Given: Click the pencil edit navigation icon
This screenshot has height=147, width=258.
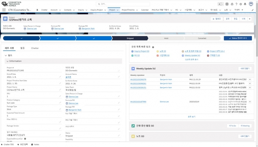Looking at the screenshot, I should tap(253, 10).
